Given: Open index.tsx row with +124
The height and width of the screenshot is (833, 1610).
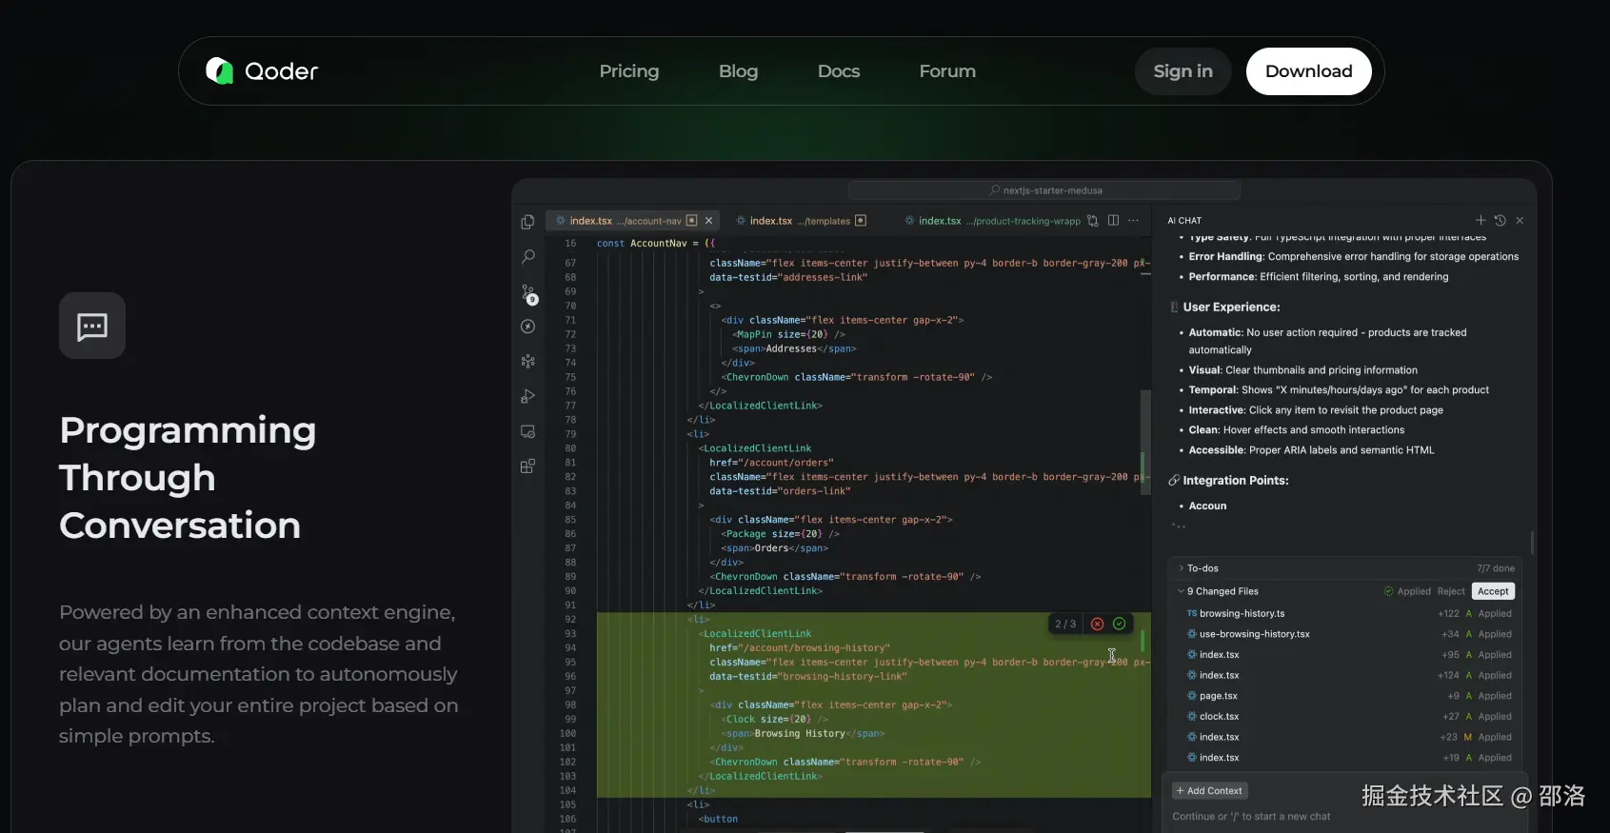Looking at the screenshot, I should 1343,676.
